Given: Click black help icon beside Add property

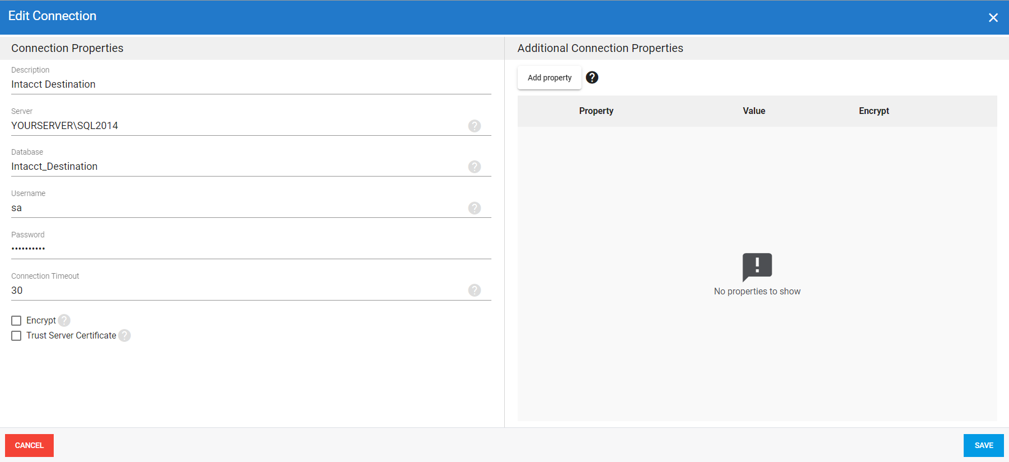Looking at the screenshot, I should point(592,78).
